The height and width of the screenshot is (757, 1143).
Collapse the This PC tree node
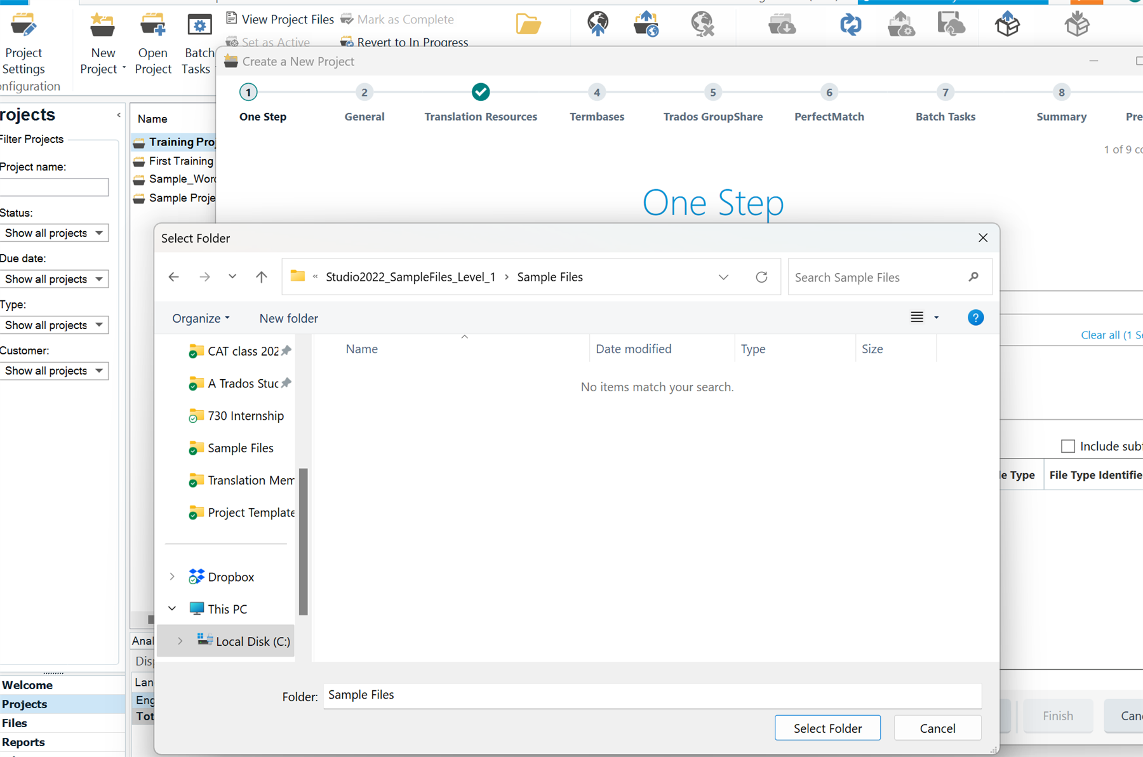click(x=172, y=608)
